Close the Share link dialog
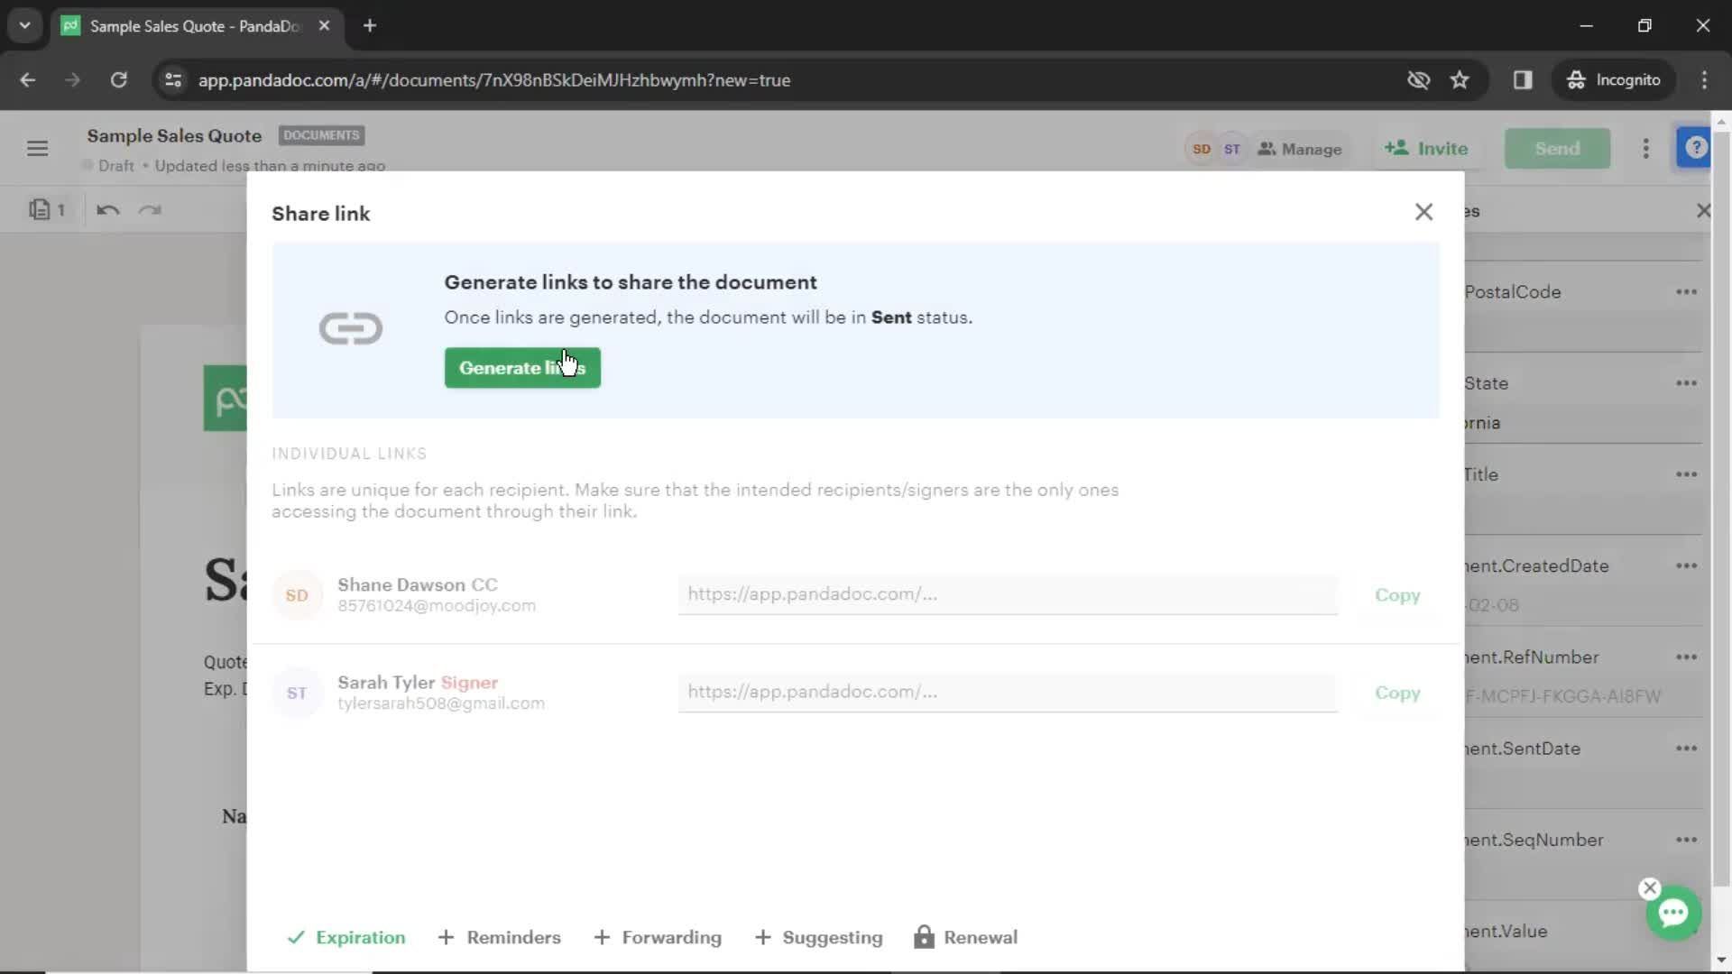Image resolution: width=1732 pixels, height=974 pixels. (1423, 212)
